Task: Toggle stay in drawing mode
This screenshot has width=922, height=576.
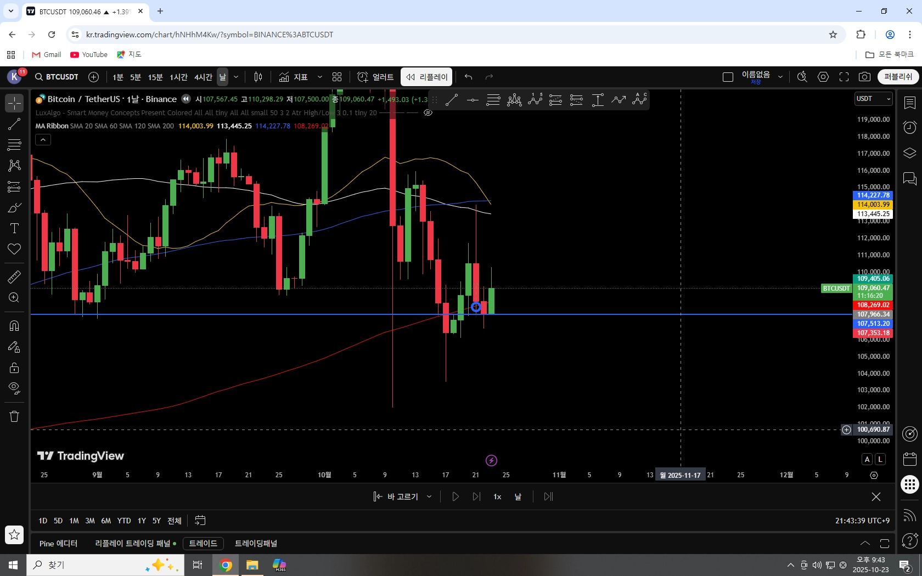Action: pos(14,347)
